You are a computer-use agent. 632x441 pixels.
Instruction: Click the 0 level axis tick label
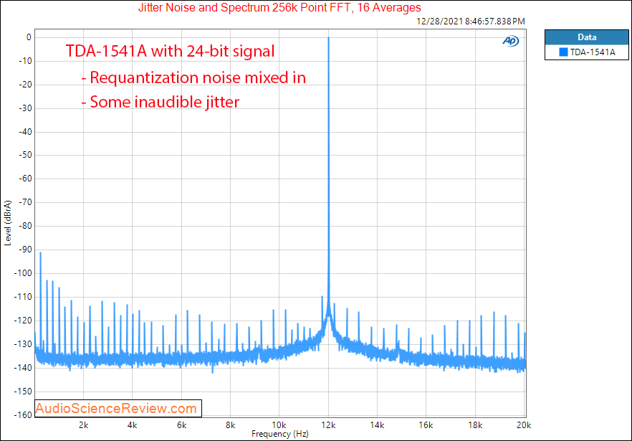click(29, 37)
